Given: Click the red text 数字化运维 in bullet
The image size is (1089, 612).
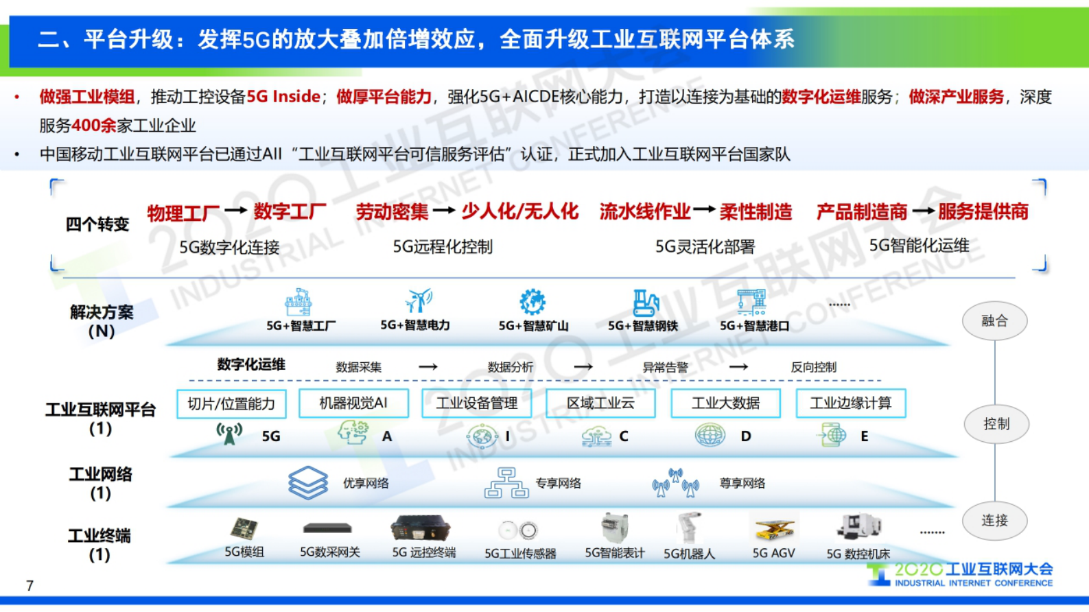Looking at the screenshot, I should coord(821,97).
